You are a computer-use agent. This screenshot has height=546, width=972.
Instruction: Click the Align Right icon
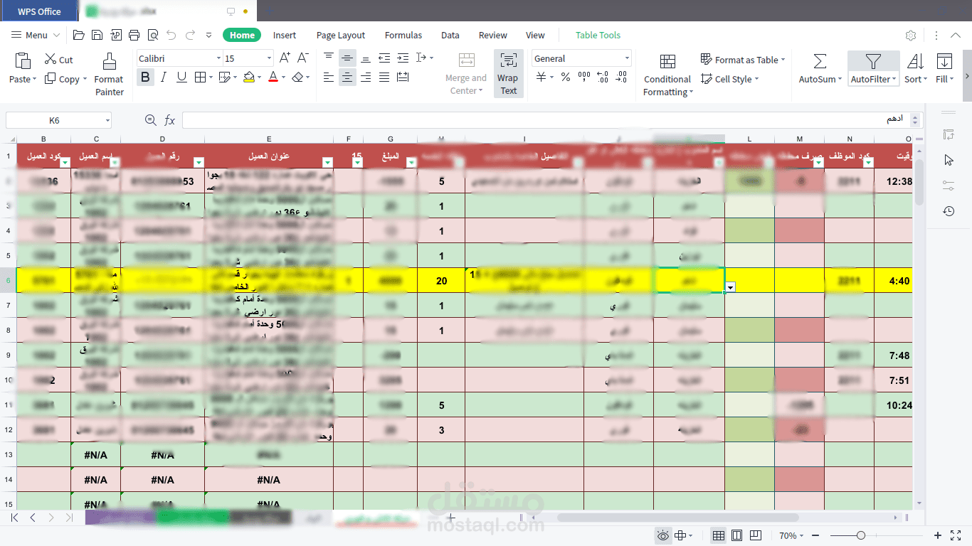pos(365,77)
